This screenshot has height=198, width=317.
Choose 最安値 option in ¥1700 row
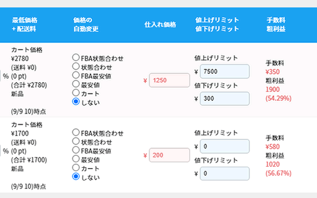tap(76, 158)
